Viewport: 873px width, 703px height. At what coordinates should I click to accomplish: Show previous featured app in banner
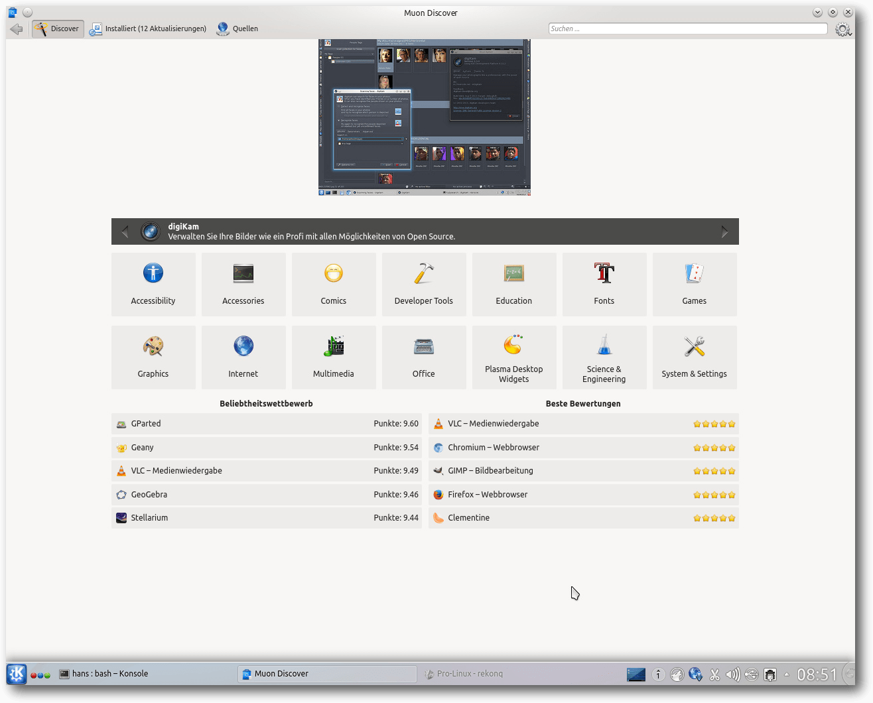tap(125, 231)
